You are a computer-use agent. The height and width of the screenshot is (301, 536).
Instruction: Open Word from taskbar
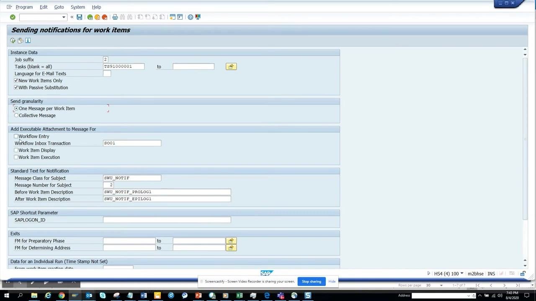pyautogui.click(x=144, y=296)
